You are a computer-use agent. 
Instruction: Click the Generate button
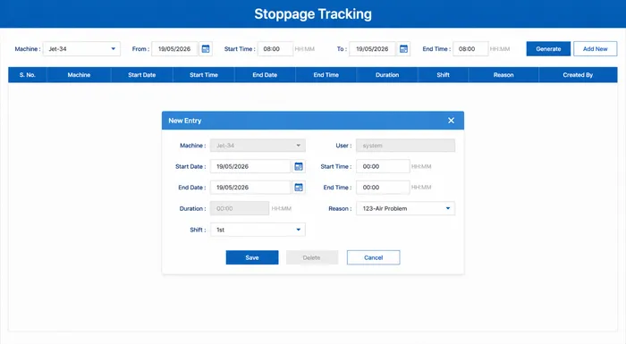[x=548, y=48]
